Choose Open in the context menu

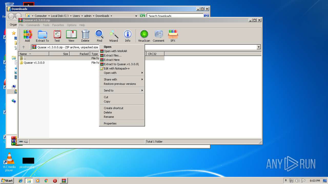coord(122,47)
